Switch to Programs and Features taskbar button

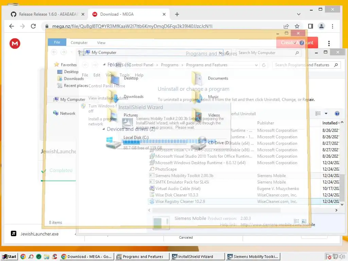pos(142,257)
